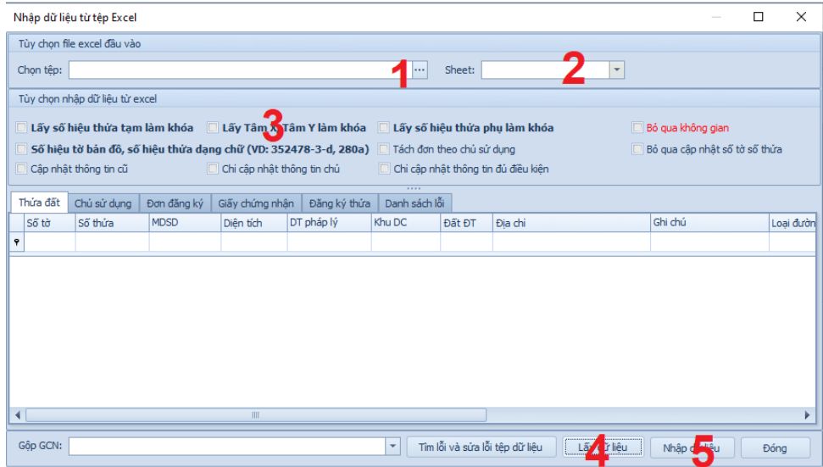The image size is (823, 467).
Task: Click the Lấy dữ liệu button
Action: tap(603, 448)
